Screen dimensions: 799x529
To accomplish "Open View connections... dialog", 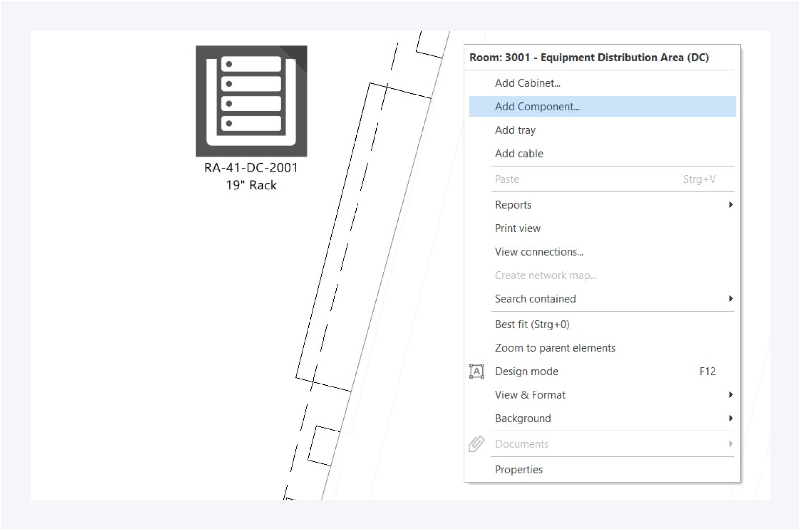I will coord(539,252).
